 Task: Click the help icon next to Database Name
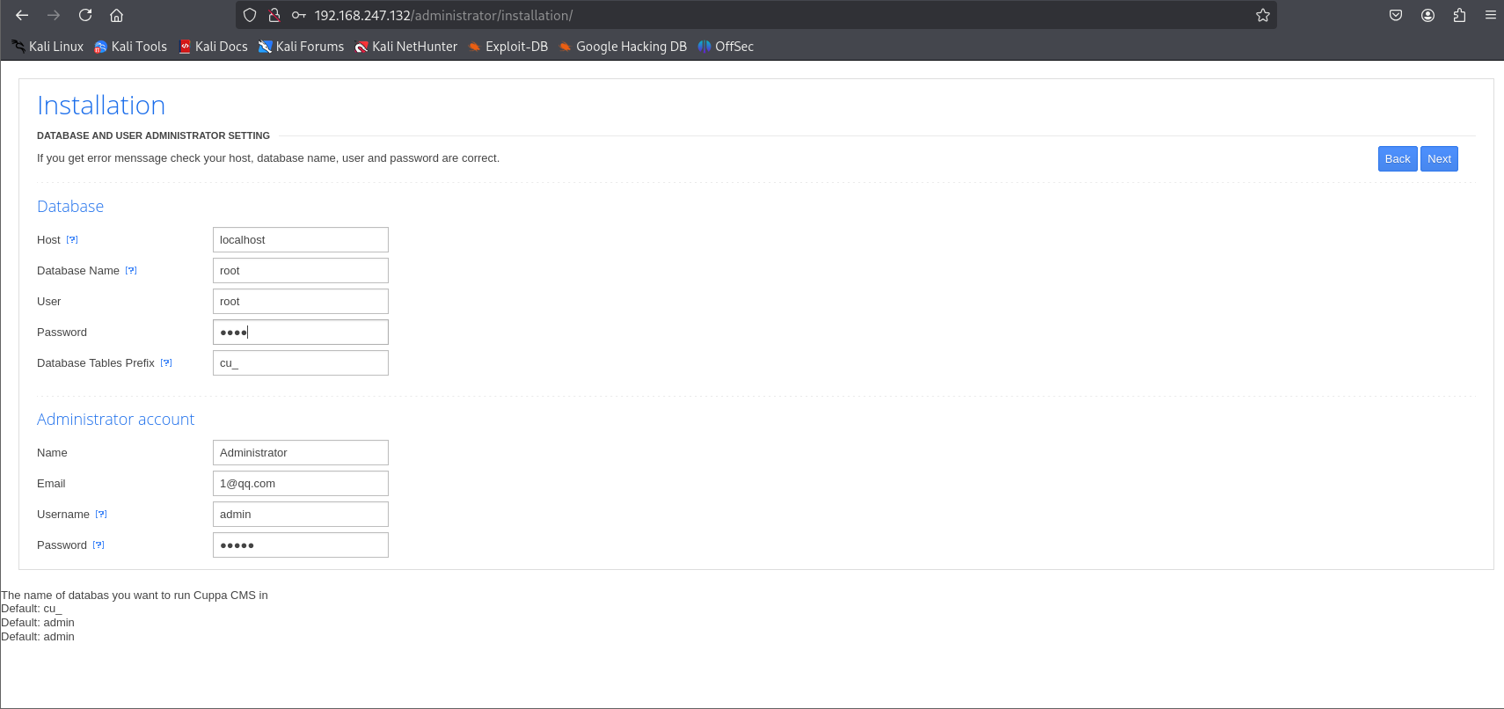click(131, 270)
